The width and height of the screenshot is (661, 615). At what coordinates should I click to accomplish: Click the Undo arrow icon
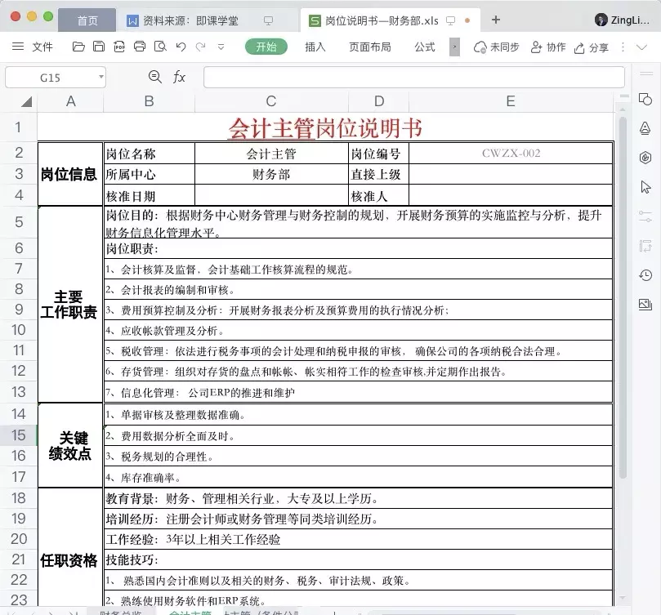pos(180,47)
